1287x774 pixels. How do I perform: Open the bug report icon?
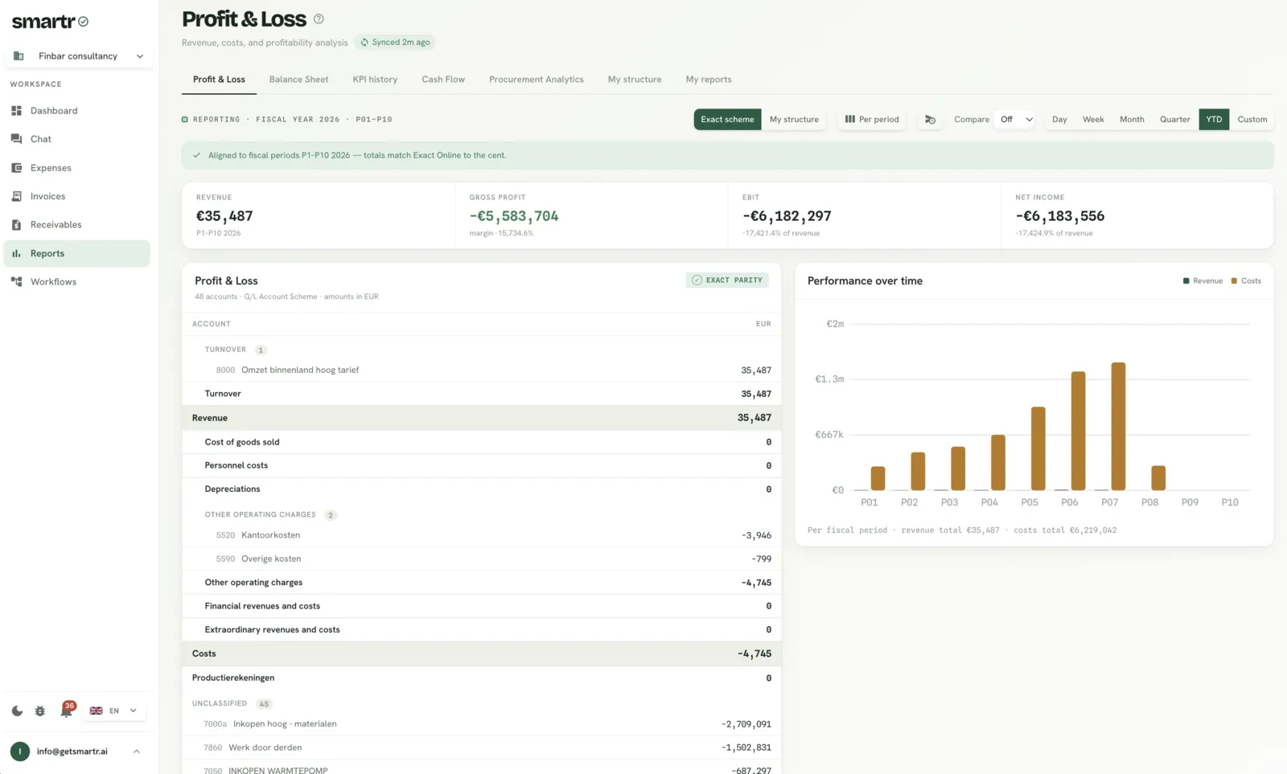pyautogui.click(x=40, y=711)
